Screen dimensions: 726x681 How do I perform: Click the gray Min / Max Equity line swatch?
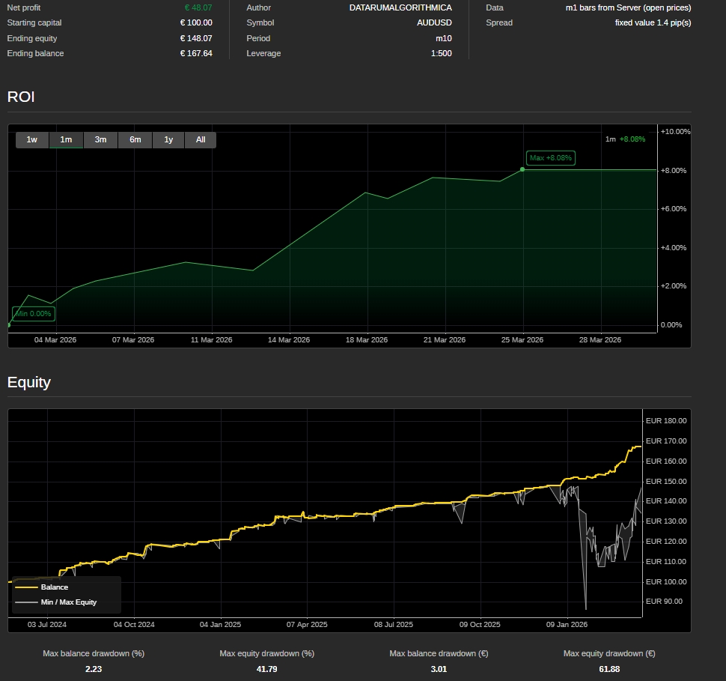(26, 602)
